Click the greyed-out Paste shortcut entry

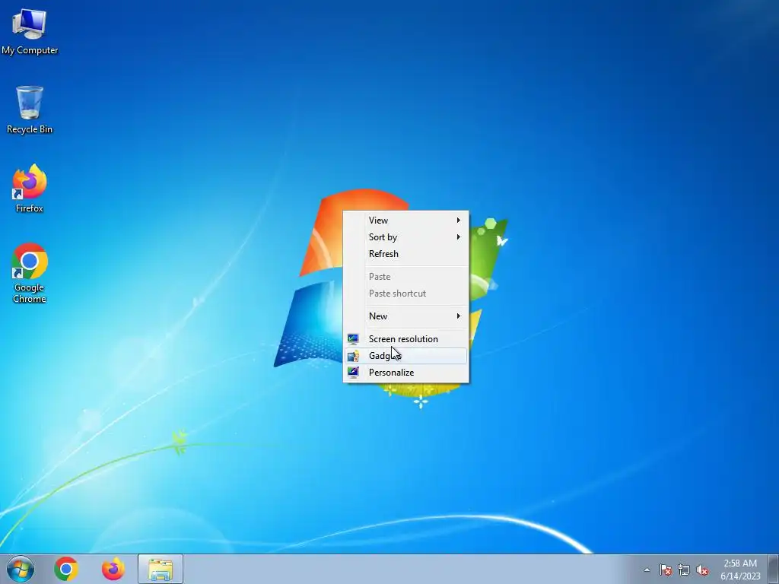pos(406,294)
